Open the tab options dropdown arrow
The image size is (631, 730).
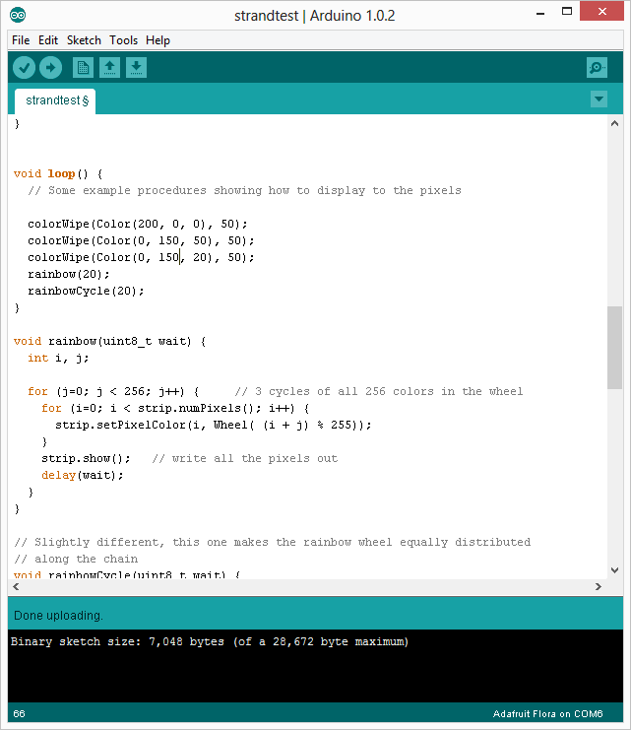pos(599,99)
